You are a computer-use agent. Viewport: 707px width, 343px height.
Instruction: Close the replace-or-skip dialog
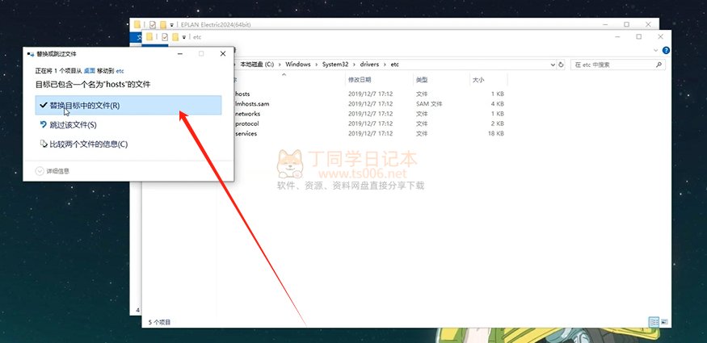tap(223, 53)
